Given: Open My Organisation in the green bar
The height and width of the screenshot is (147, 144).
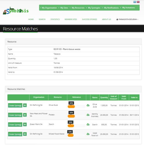Looking at the screenshot, I should click(49, 8).
